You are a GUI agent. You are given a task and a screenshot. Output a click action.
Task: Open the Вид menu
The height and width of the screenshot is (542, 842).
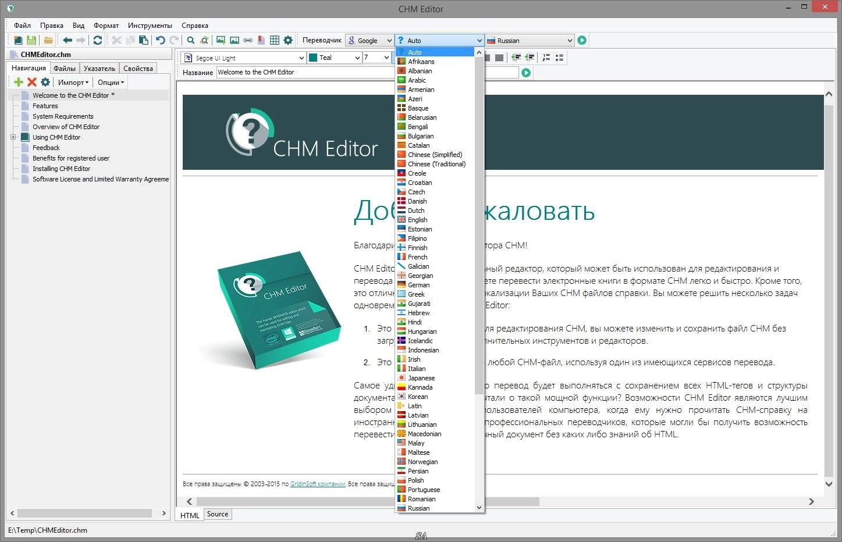79,26
